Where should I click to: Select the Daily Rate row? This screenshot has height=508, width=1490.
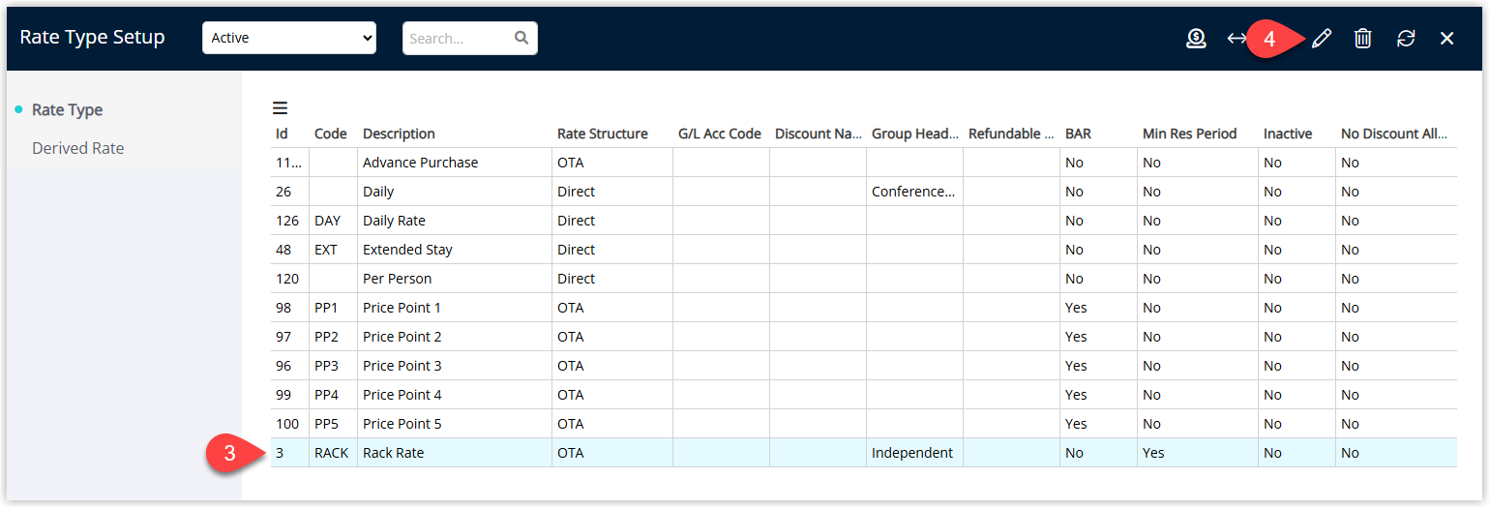pyautogui.click(x=863, y=221)
